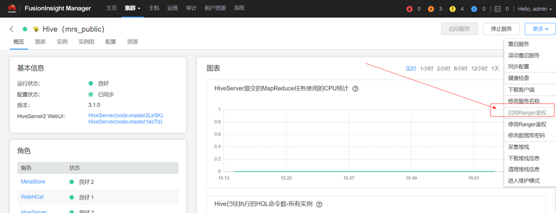Viewport: 556px width, 213px height.
Task: Open 主页 in top navigation
Action: pos(111,8)
